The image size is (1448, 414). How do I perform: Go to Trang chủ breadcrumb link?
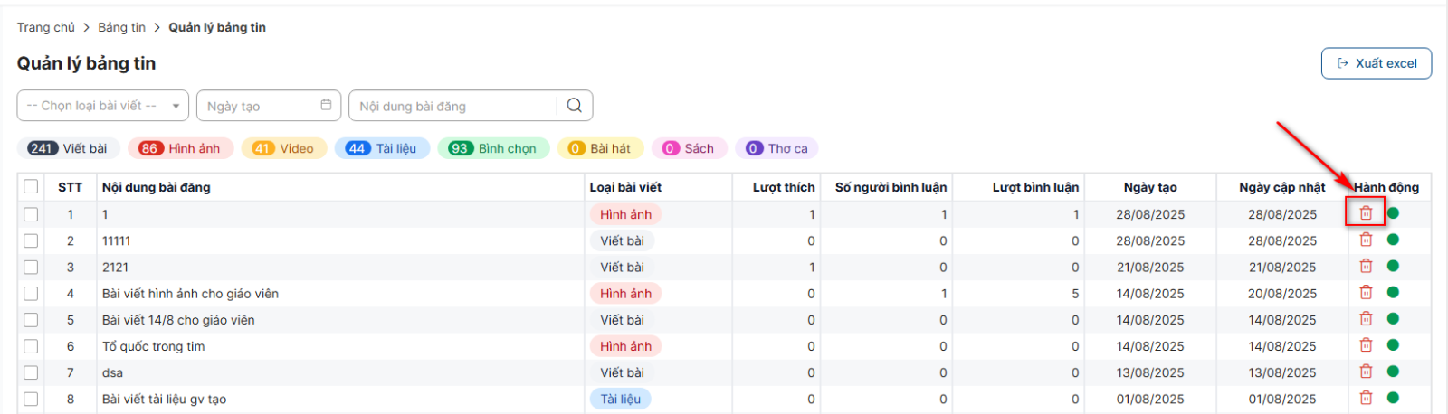click(x=45, y=27)
